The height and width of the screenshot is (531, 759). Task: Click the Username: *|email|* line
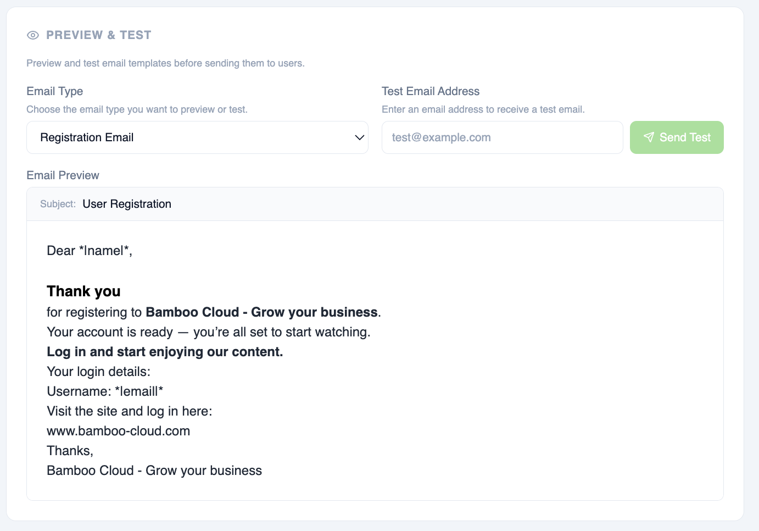(x=105, y=391)
